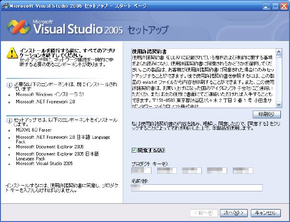Click the EULA scrollbar down arrow
Image resolution: width=290 pixels, height=222 pixels.
(x=278, y=105)
